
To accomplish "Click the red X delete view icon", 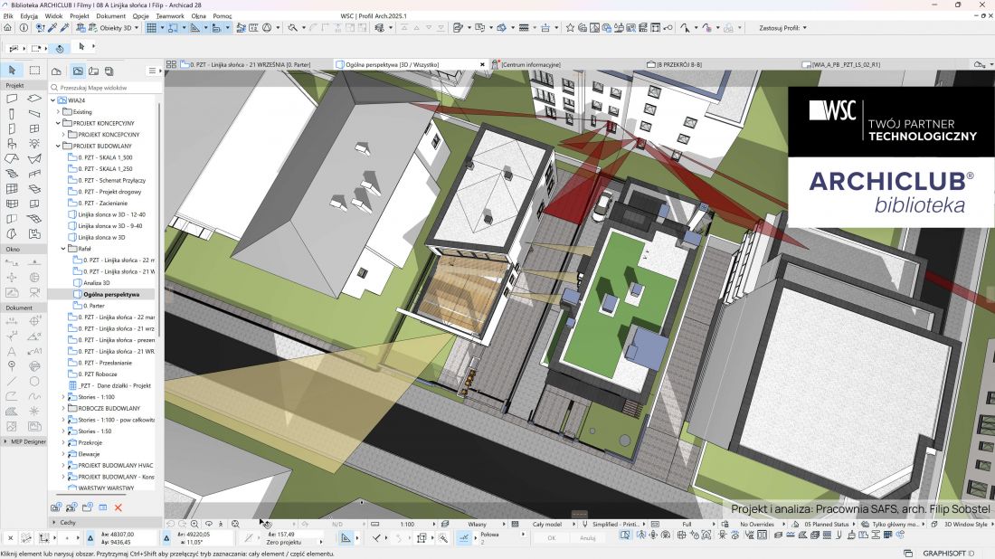I will pos(118,507).
